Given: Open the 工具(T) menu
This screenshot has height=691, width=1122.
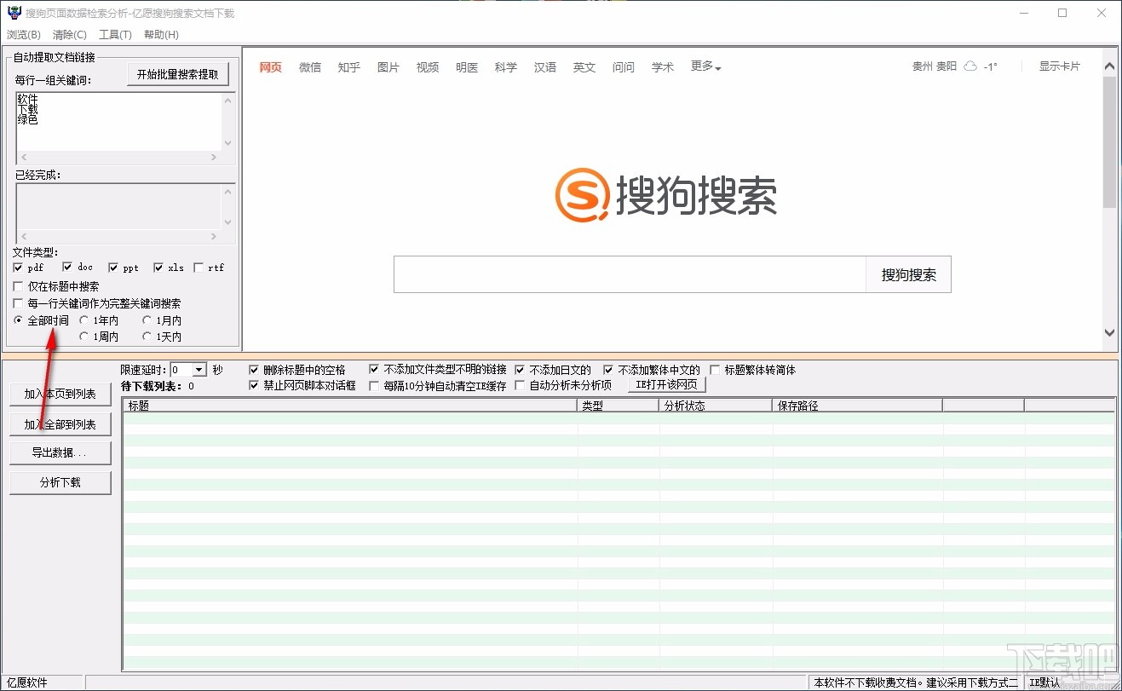Looking at the screenshot, I should click(116, 34).
